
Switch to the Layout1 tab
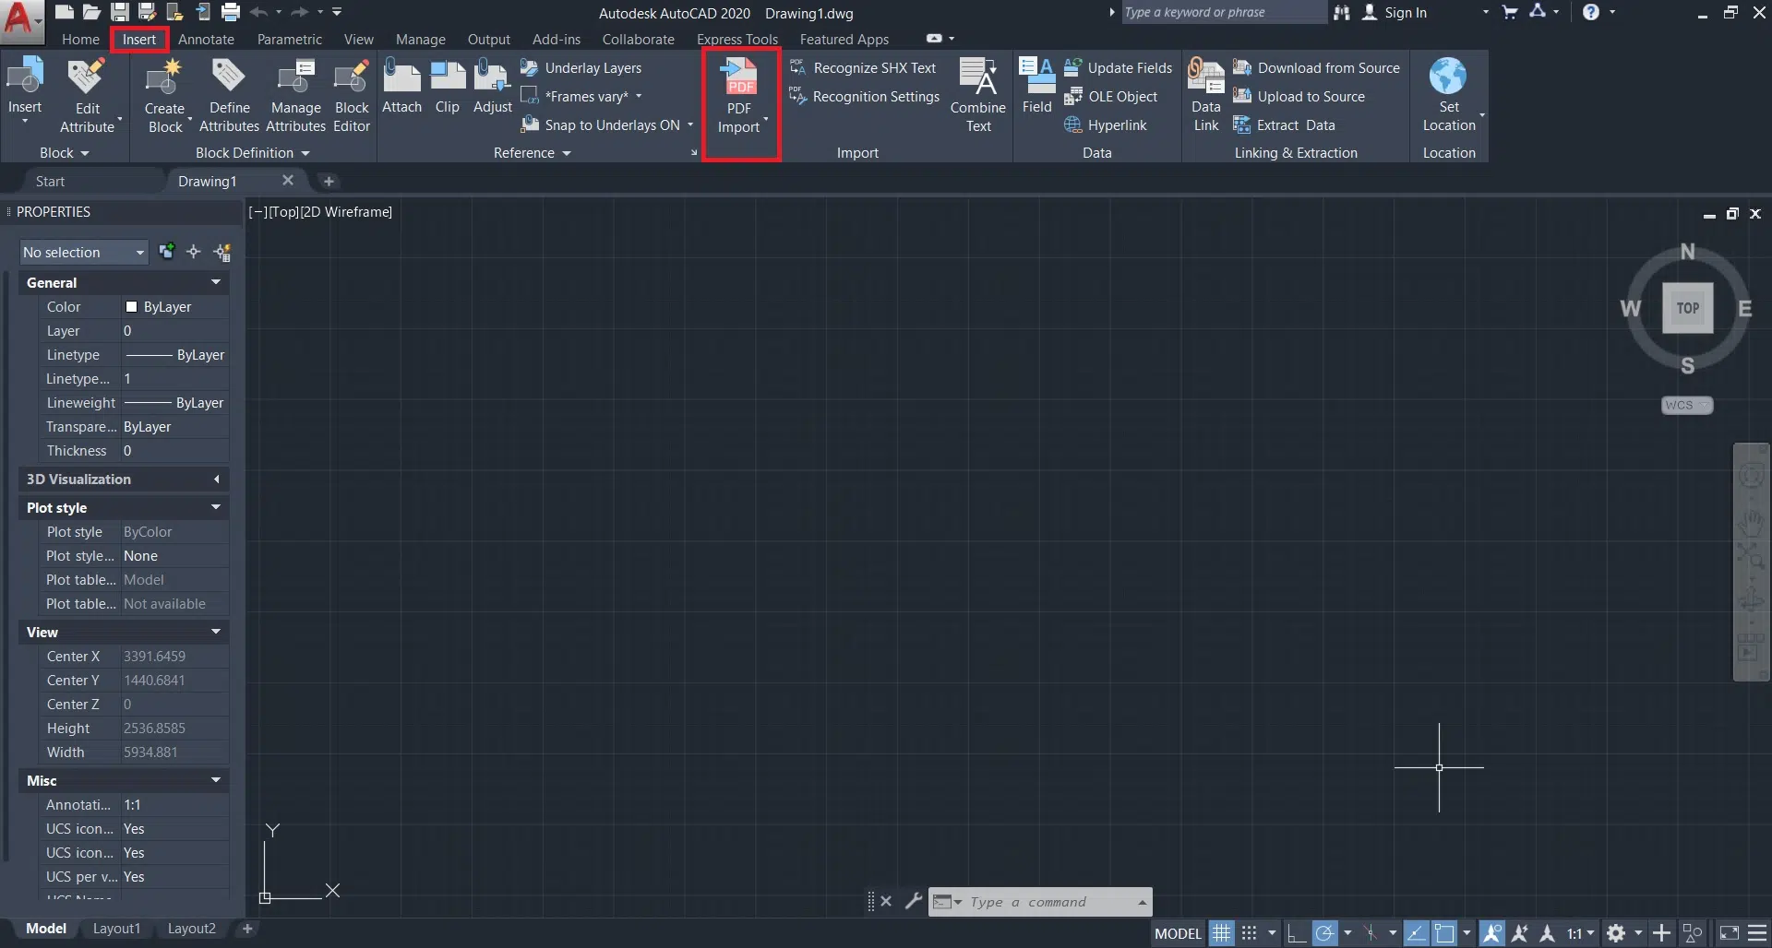tap(116, 929)
